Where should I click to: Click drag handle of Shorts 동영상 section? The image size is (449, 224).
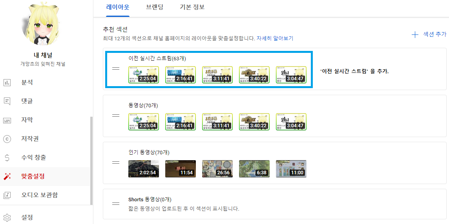click(116, 204)
